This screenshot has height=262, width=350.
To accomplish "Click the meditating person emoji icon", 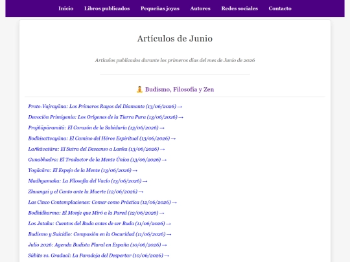I will (x=139, y=89).
